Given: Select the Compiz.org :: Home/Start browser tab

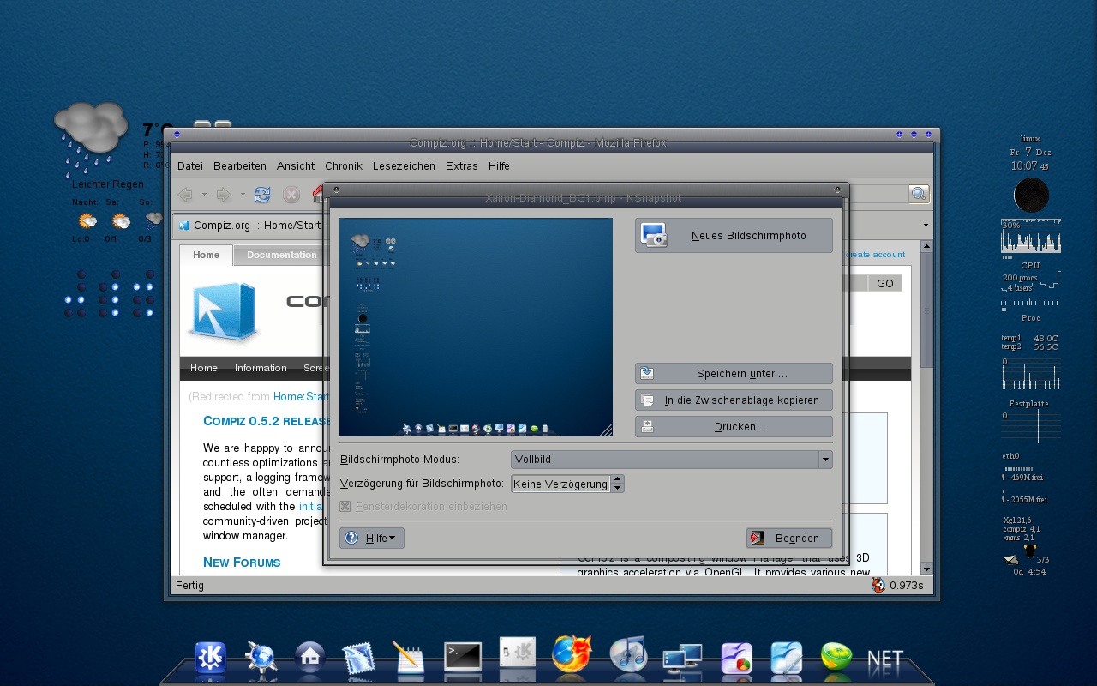Looking at the screenshot, I should click(249, 226).
